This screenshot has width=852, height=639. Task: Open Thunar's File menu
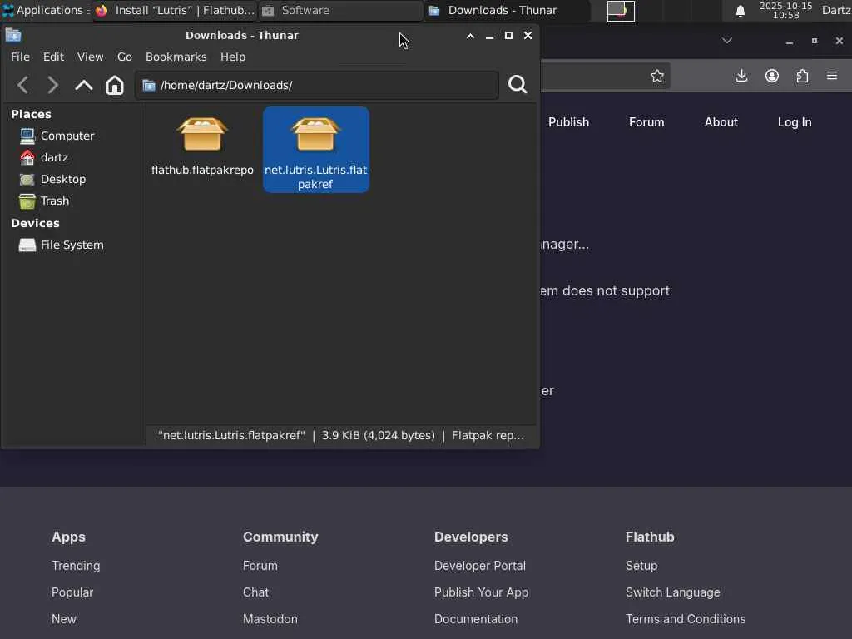coord(20,57)
